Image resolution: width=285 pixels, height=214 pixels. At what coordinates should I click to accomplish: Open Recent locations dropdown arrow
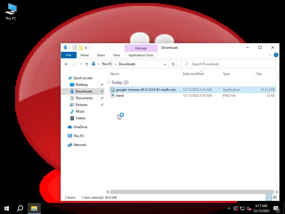tap(81, 64)
